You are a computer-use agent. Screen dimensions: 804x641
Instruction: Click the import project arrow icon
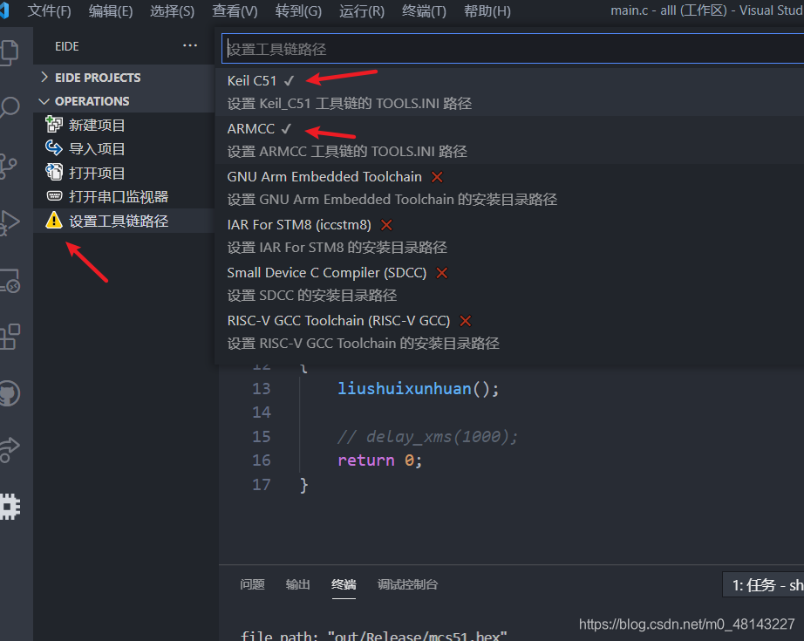click(54, 149)
